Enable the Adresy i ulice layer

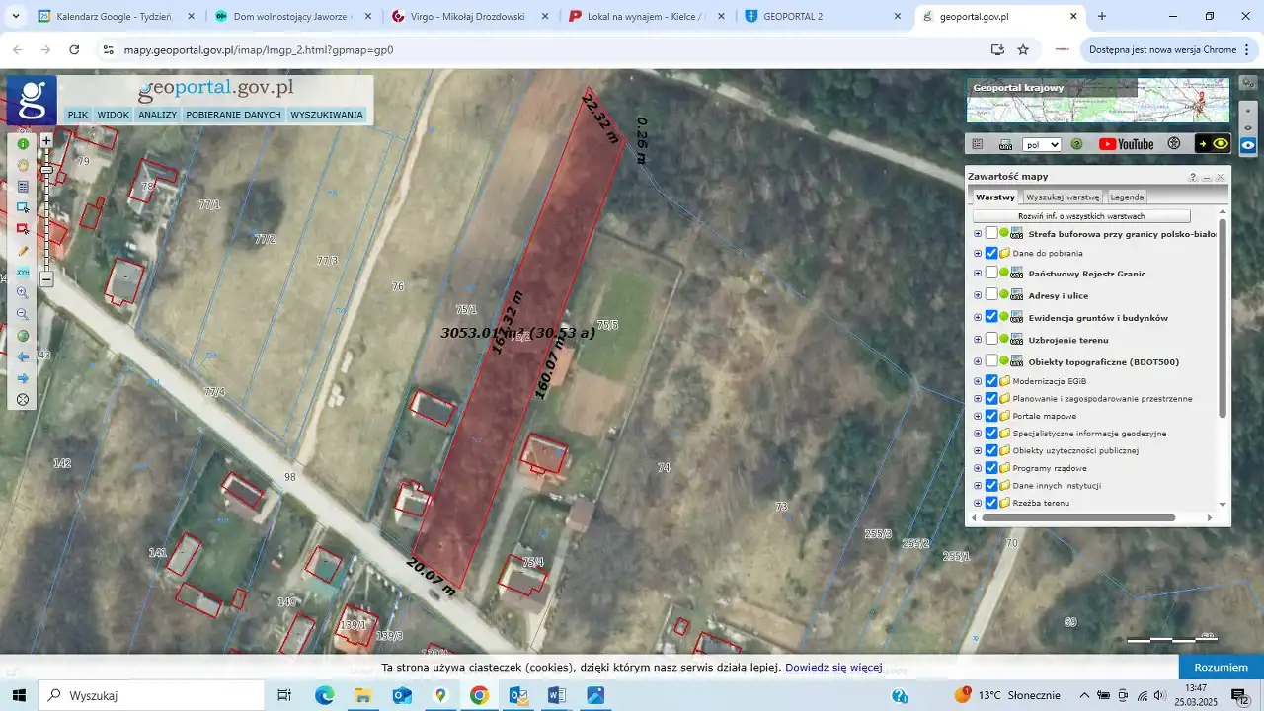coord(991,295)
